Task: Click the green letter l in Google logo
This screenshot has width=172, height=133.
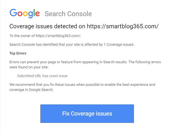Action: point(34,13)
